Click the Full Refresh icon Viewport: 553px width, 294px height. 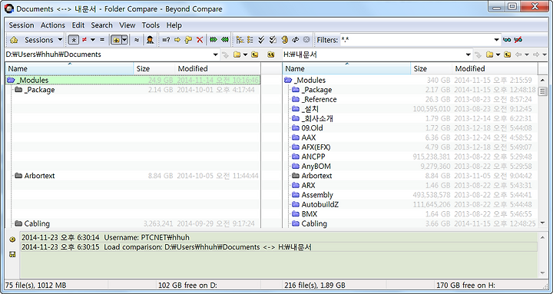(285, 40)
